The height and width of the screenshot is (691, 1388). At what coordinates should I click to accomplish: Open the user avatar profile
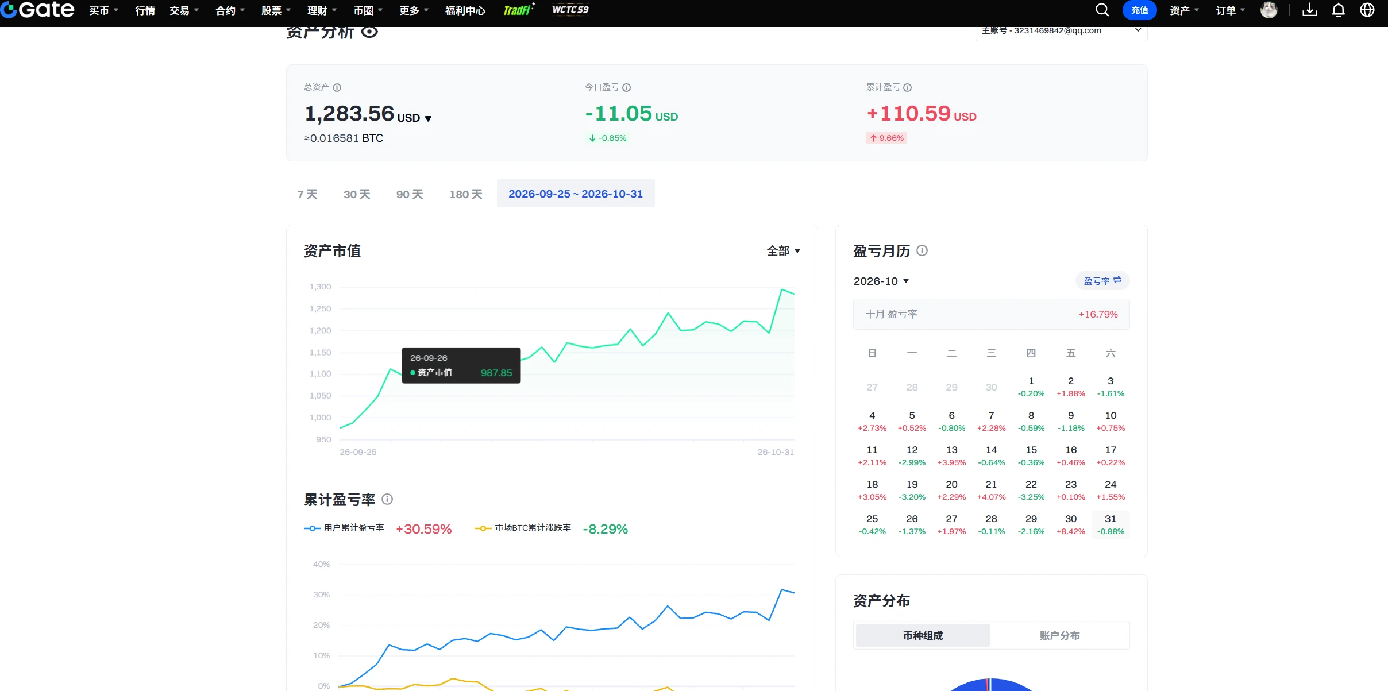1269,10
